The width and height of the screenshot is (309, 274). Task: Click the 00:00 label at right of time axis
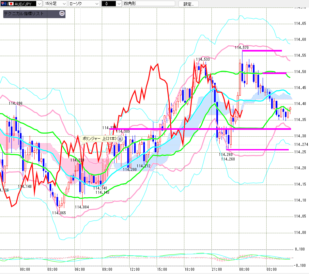(x=244, y=269)
